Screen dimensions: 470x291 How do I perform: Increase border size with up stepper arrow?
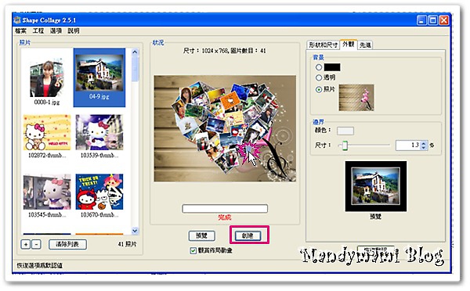point(424,143)
